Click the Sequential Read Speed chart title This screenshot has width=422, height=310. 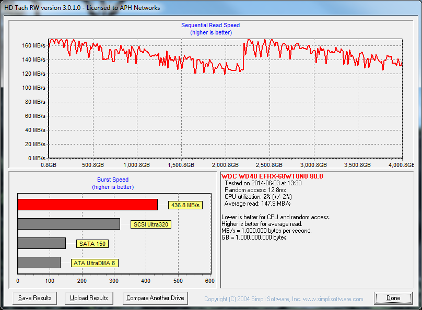[x=210, y=25]
